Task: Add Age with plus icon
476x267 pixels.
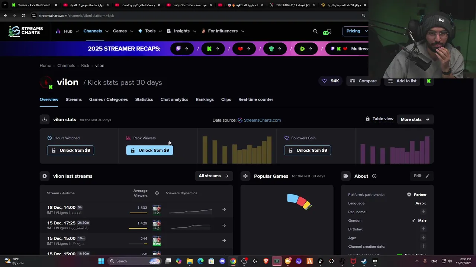Action: [x=423, y=238]
